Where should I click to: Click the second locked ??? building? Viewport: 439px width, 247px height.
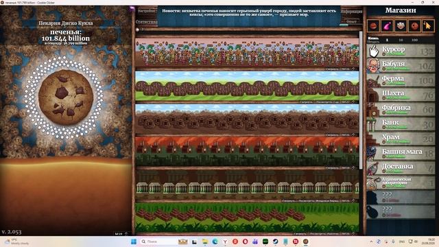401,212
